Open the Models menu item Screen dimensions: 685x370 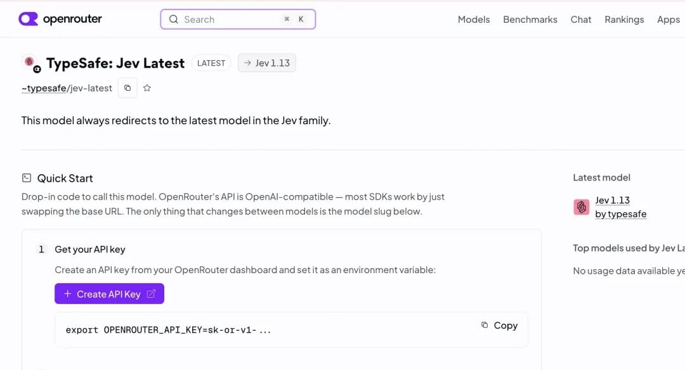point(474,20)
